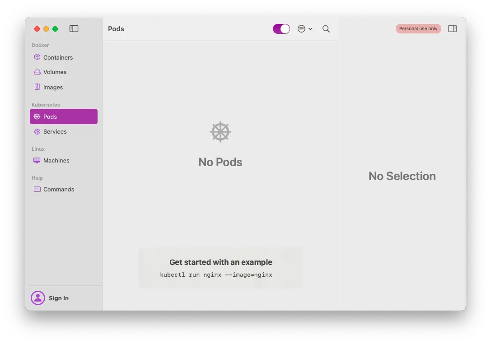
Task: Click the Sign In avatar icon
Action: click(38, 298)
